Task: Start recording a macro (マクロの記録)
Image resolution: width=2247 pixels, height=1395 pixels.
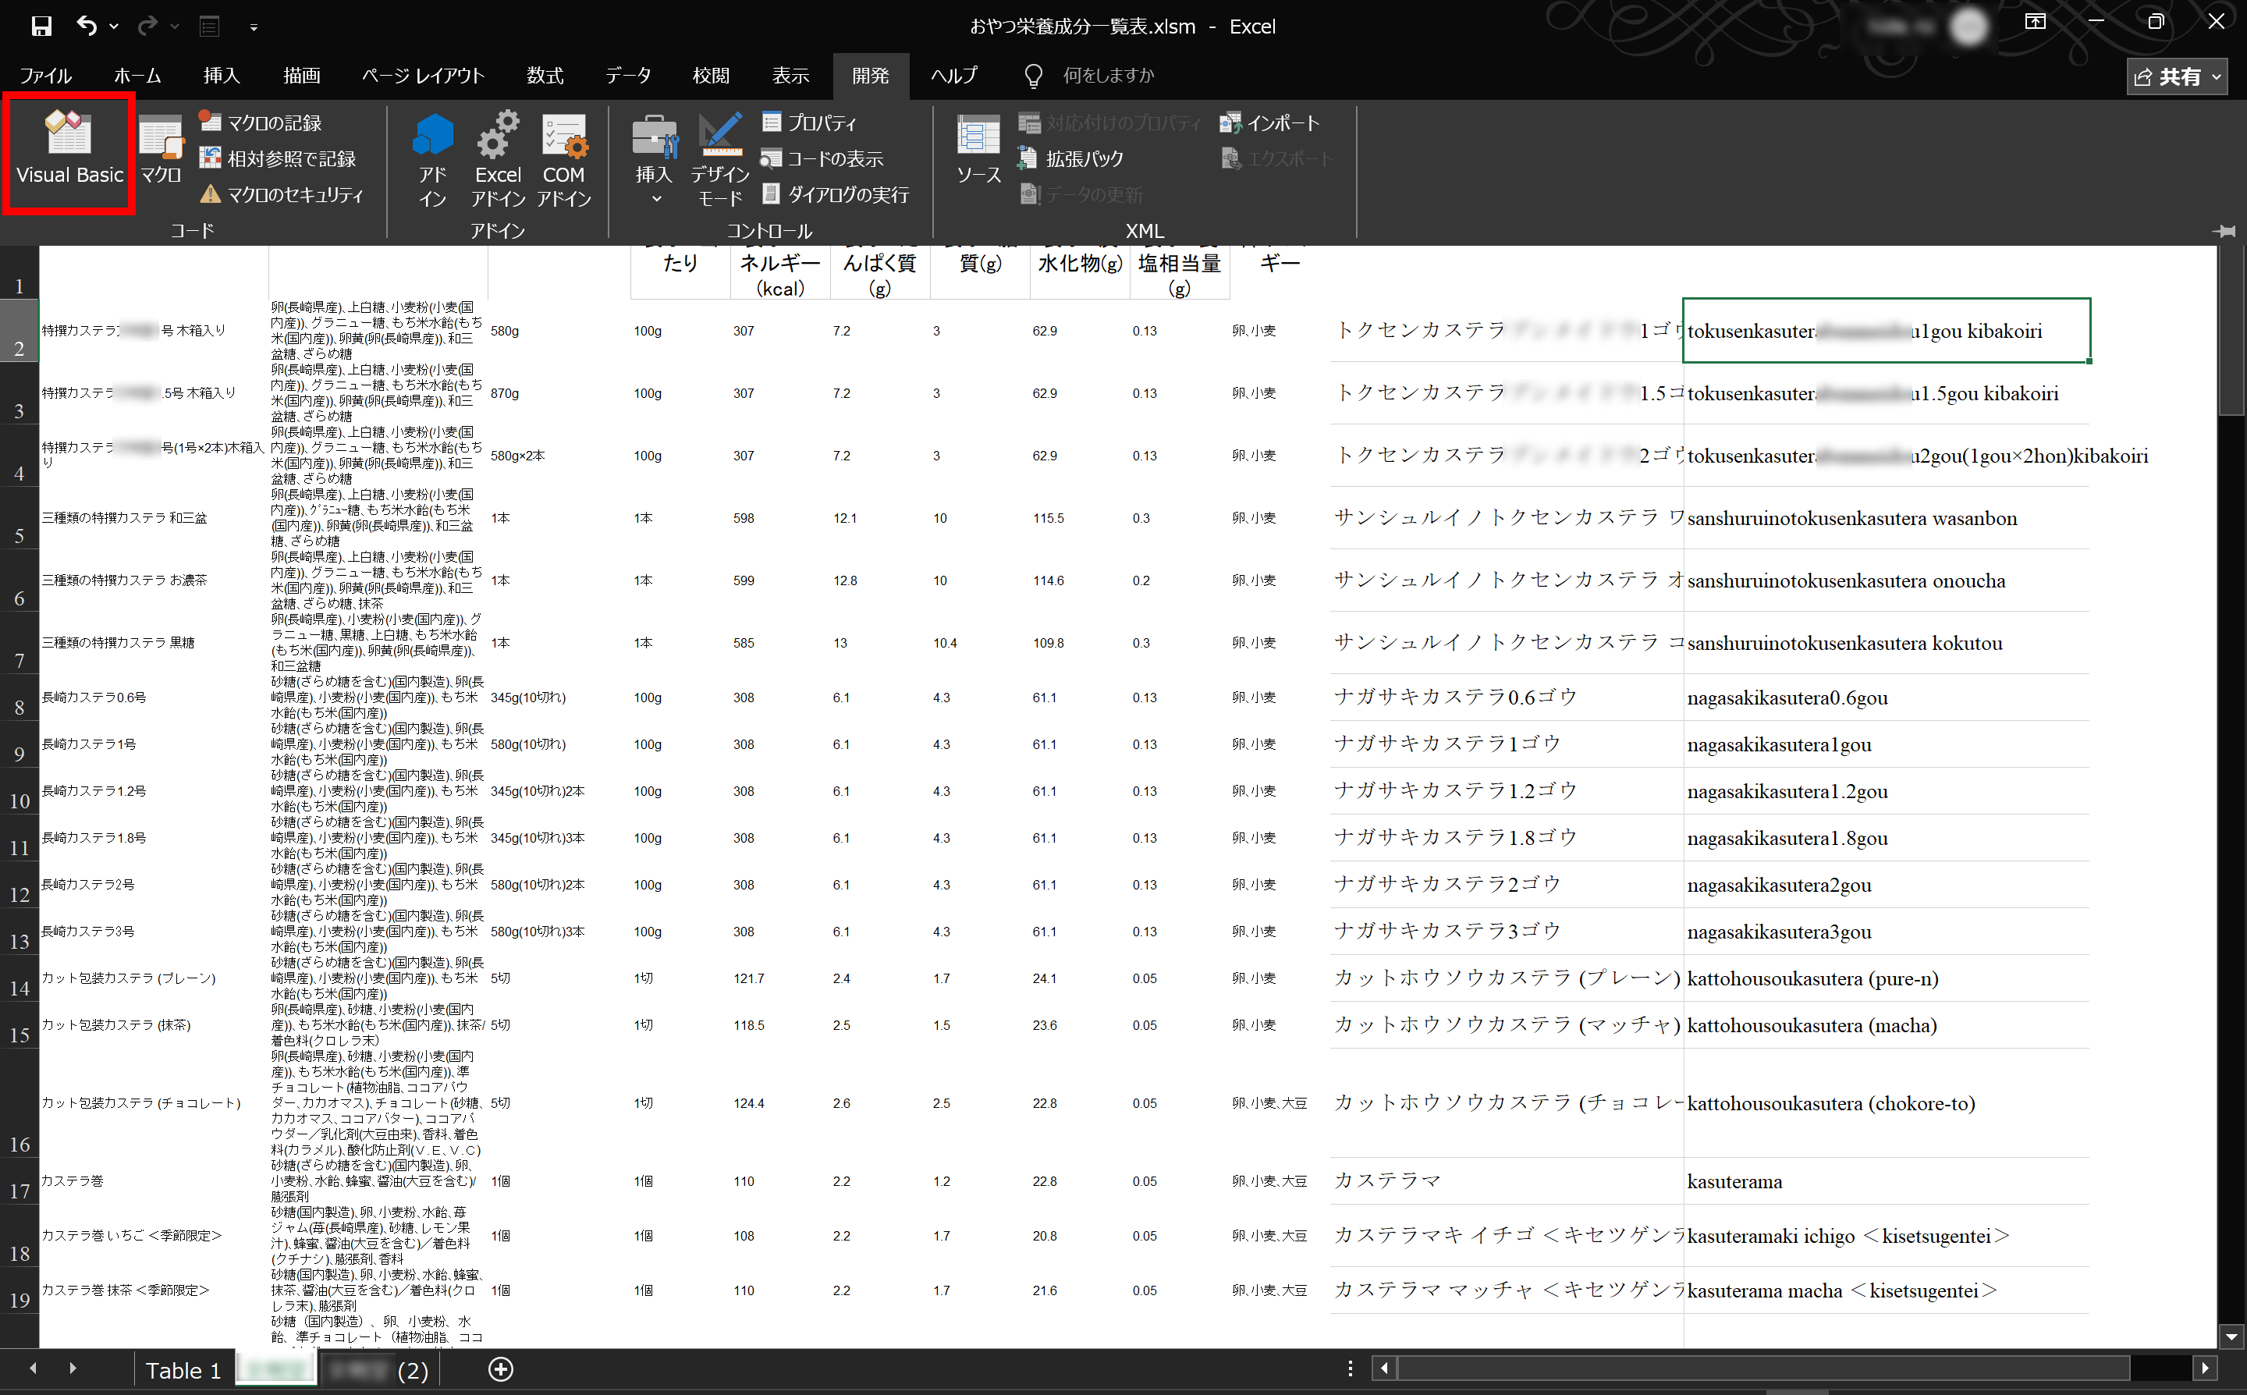Action: pos(261,122)
